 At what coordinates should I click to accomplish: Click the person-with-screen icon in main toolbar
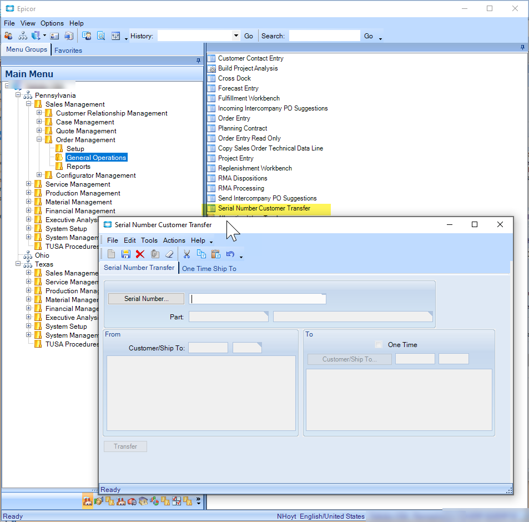coord(87,36)
